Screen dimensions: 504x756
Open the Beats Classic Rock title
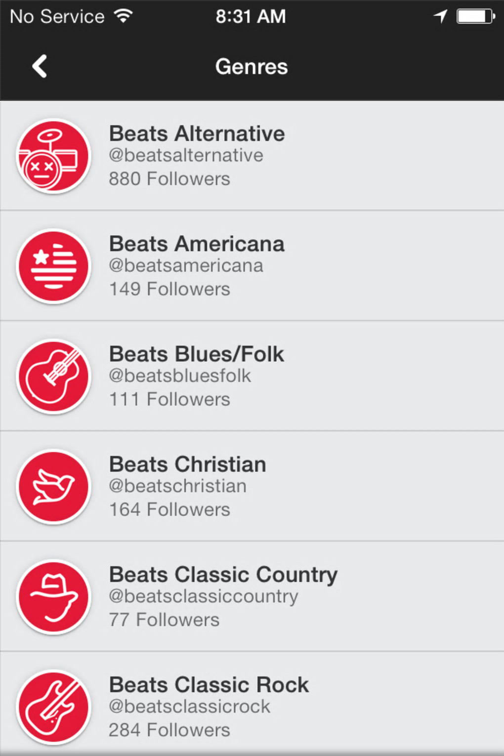209,684
